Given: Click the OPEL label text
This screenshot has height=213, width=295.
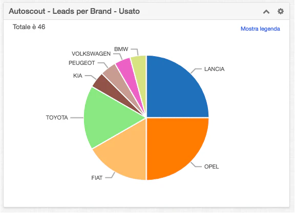Looking at the screenshot, I should tap(212, 167).
